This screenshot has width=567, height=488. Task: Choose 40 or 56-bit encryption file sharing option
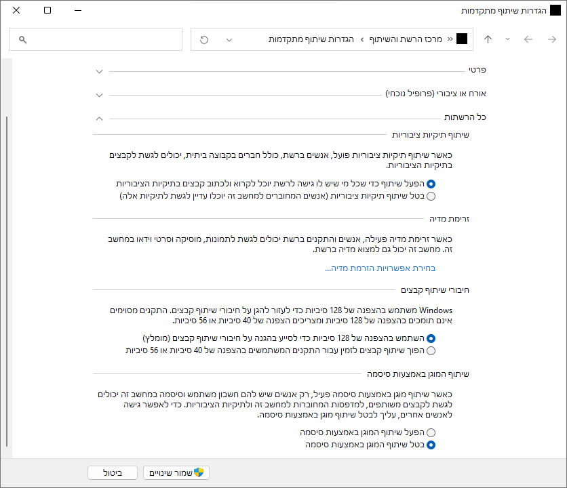point(431,350)
